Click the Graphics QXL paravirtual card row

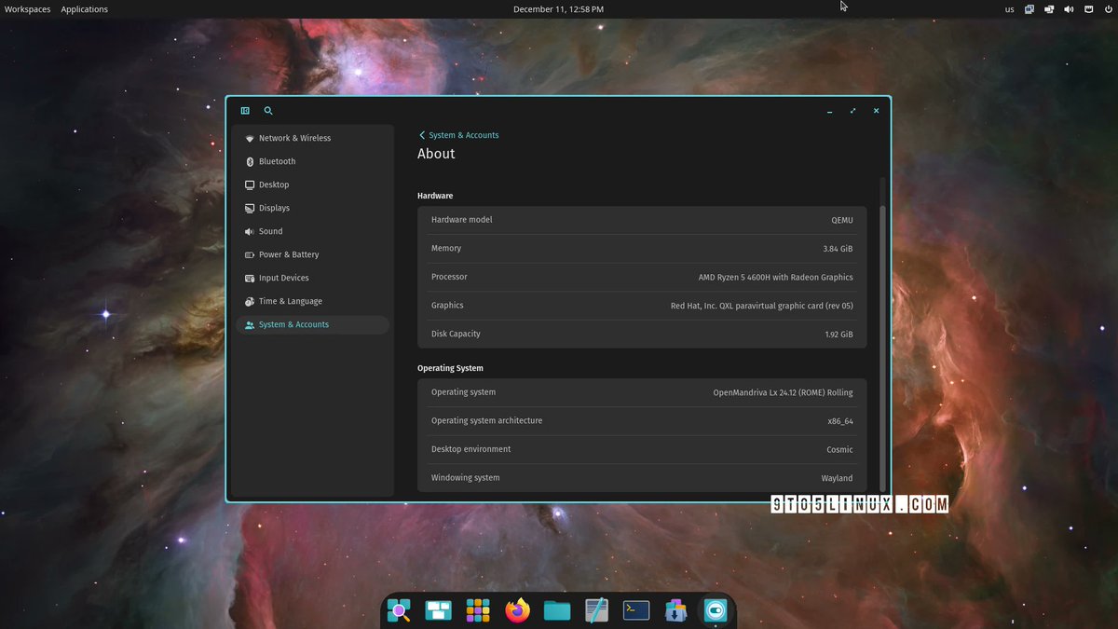coord(642,306)
